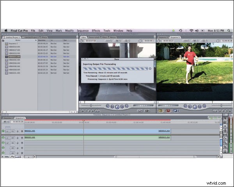Toggle the lock on track A1

18,138
